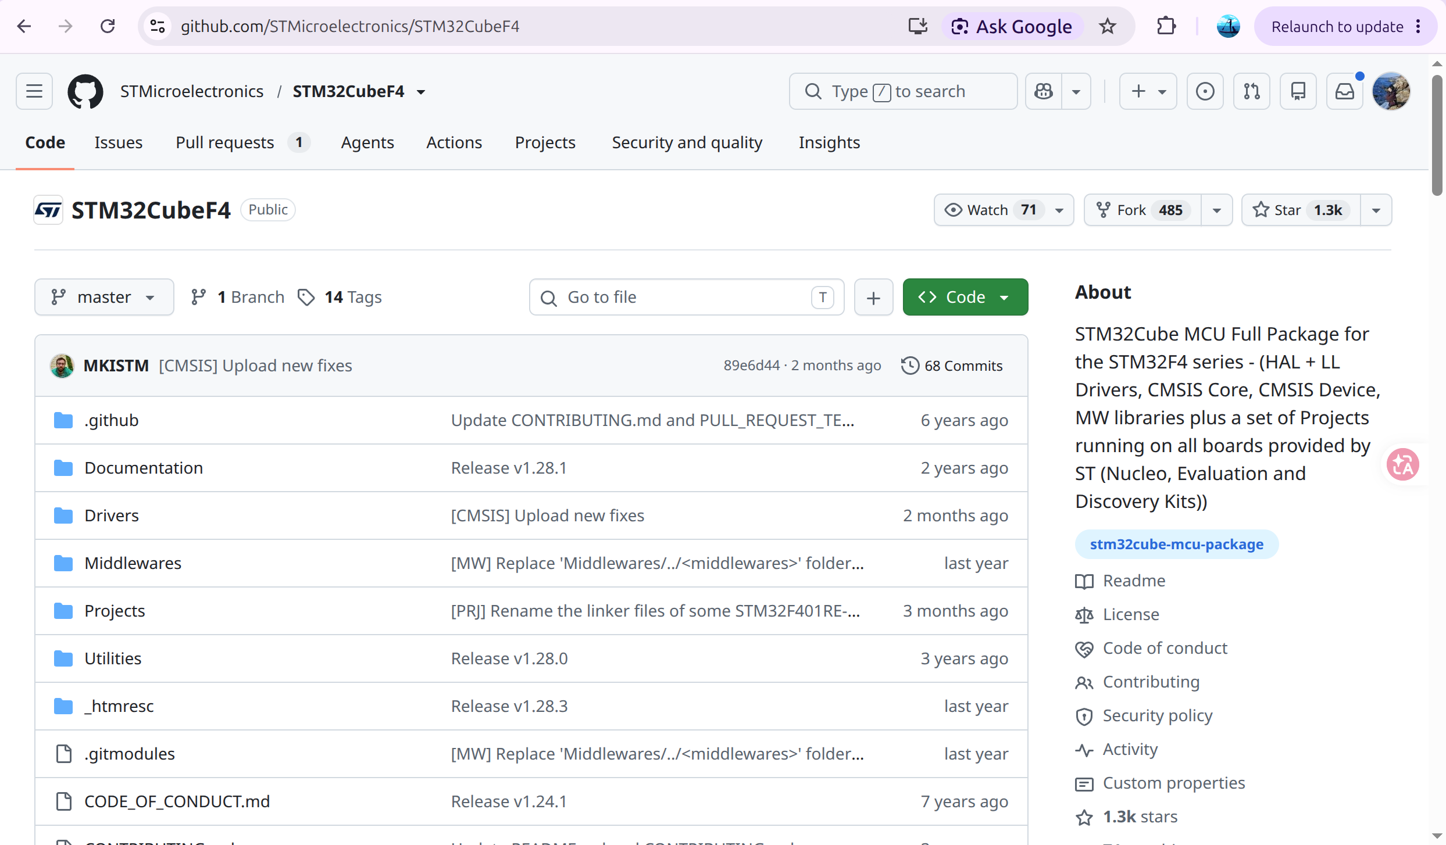Viewport: 1446px width, 845px height.
Task: Go to GitHub home via Octocat logo
Action: point(85,91)
